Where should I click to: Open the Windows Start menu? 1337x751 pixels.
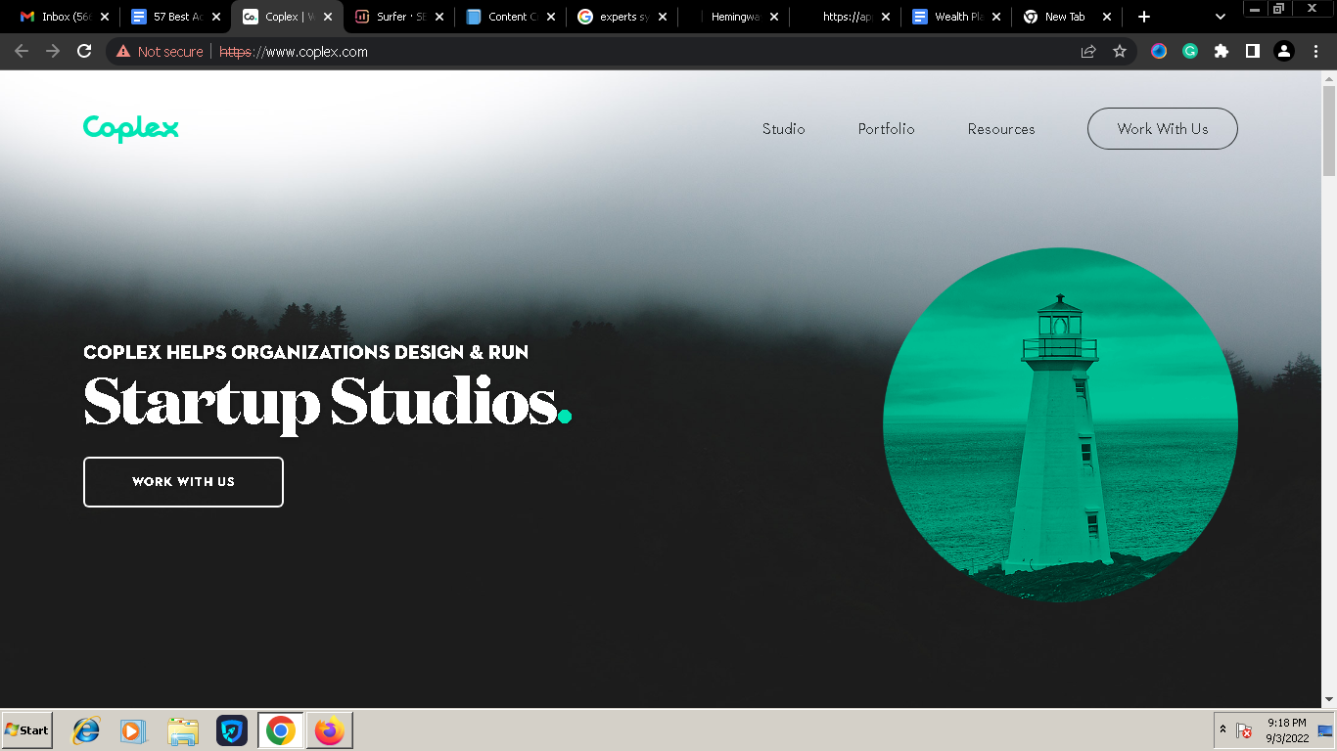(x=27, y=730)
